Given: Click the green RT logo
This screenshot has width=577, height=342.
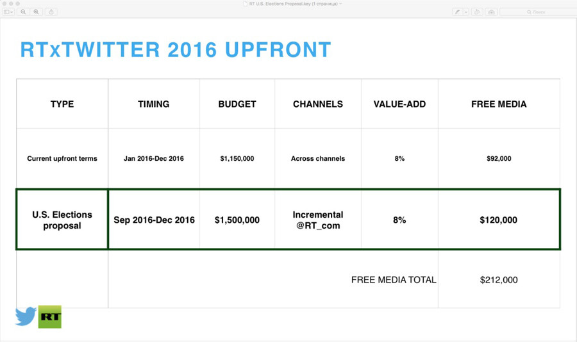Looking at the screenshot, I should [49, 316].
